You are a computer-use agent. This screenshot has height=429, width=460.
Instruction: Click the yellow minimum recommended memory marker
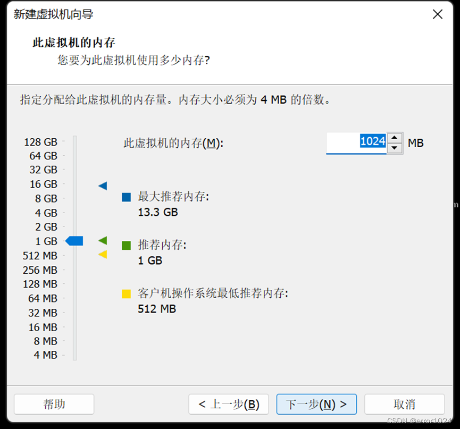click(103, 254)
